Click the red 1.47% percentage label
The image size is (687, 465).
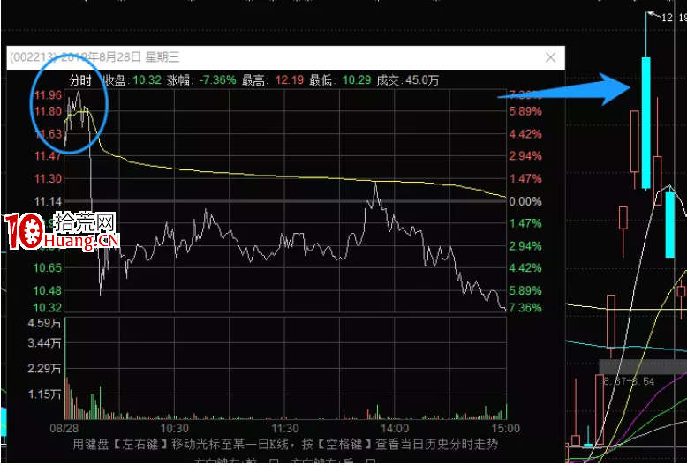(x=525, y=178)
